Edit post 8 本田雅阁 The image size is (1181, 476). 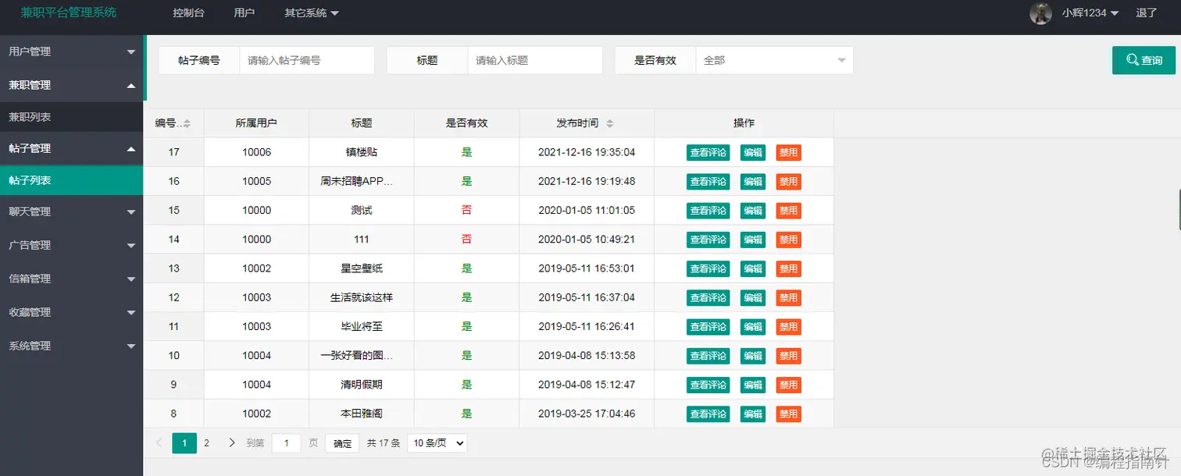tap(753, 414)
